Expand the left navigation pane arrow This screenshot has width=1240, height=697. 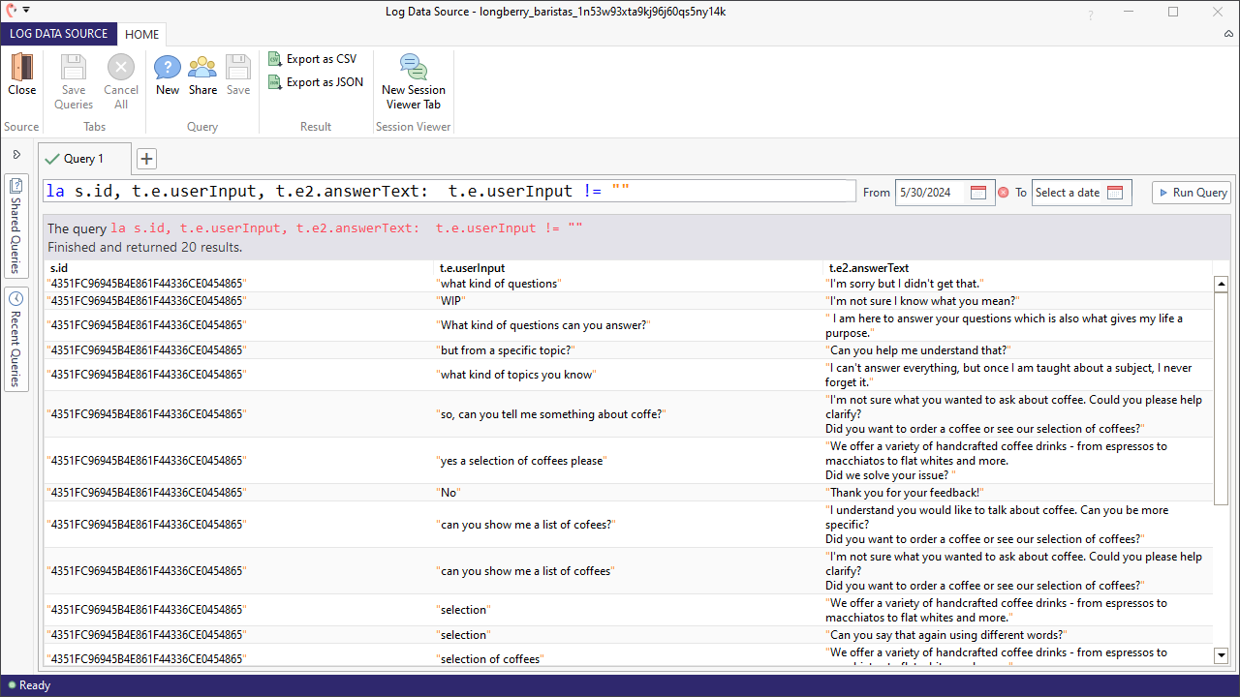[16, 153]
